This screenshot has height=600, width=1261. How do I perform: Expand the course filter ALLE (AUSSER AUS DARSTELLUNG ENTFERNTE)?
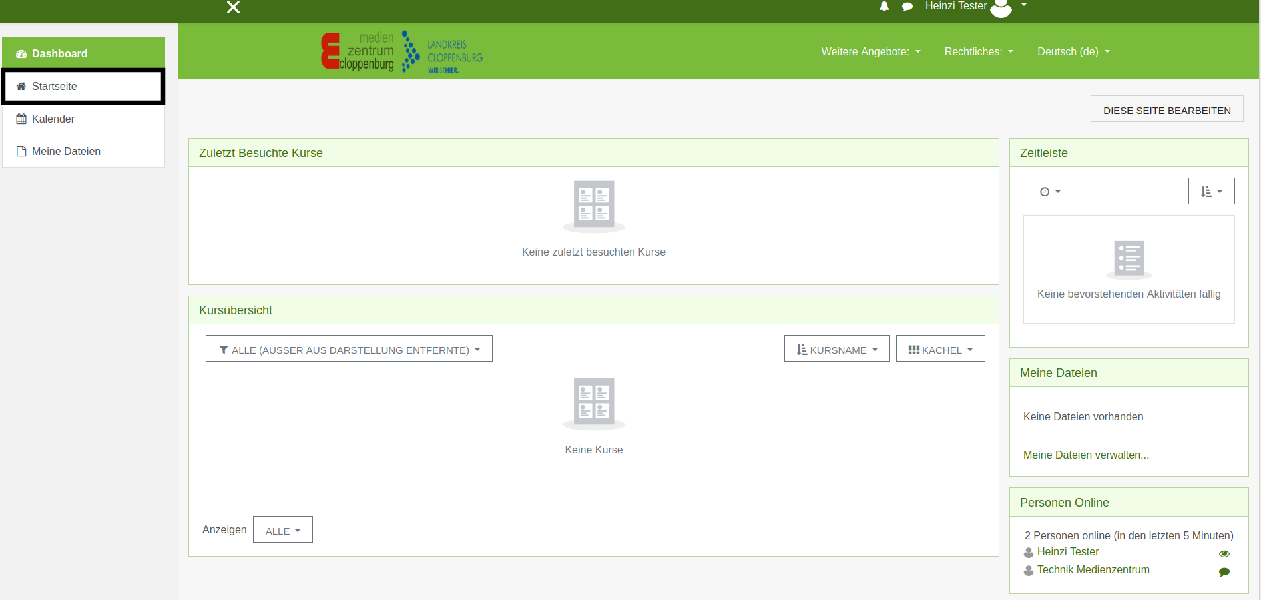tap(349, 350)
